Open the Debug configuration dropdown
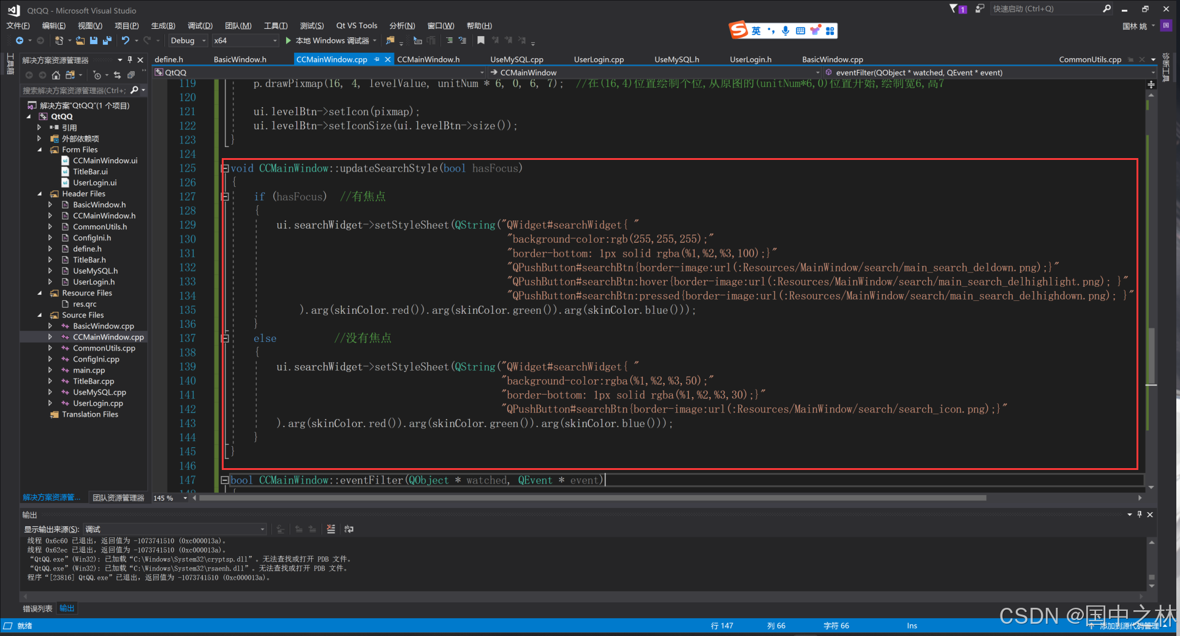 point(187,40)
